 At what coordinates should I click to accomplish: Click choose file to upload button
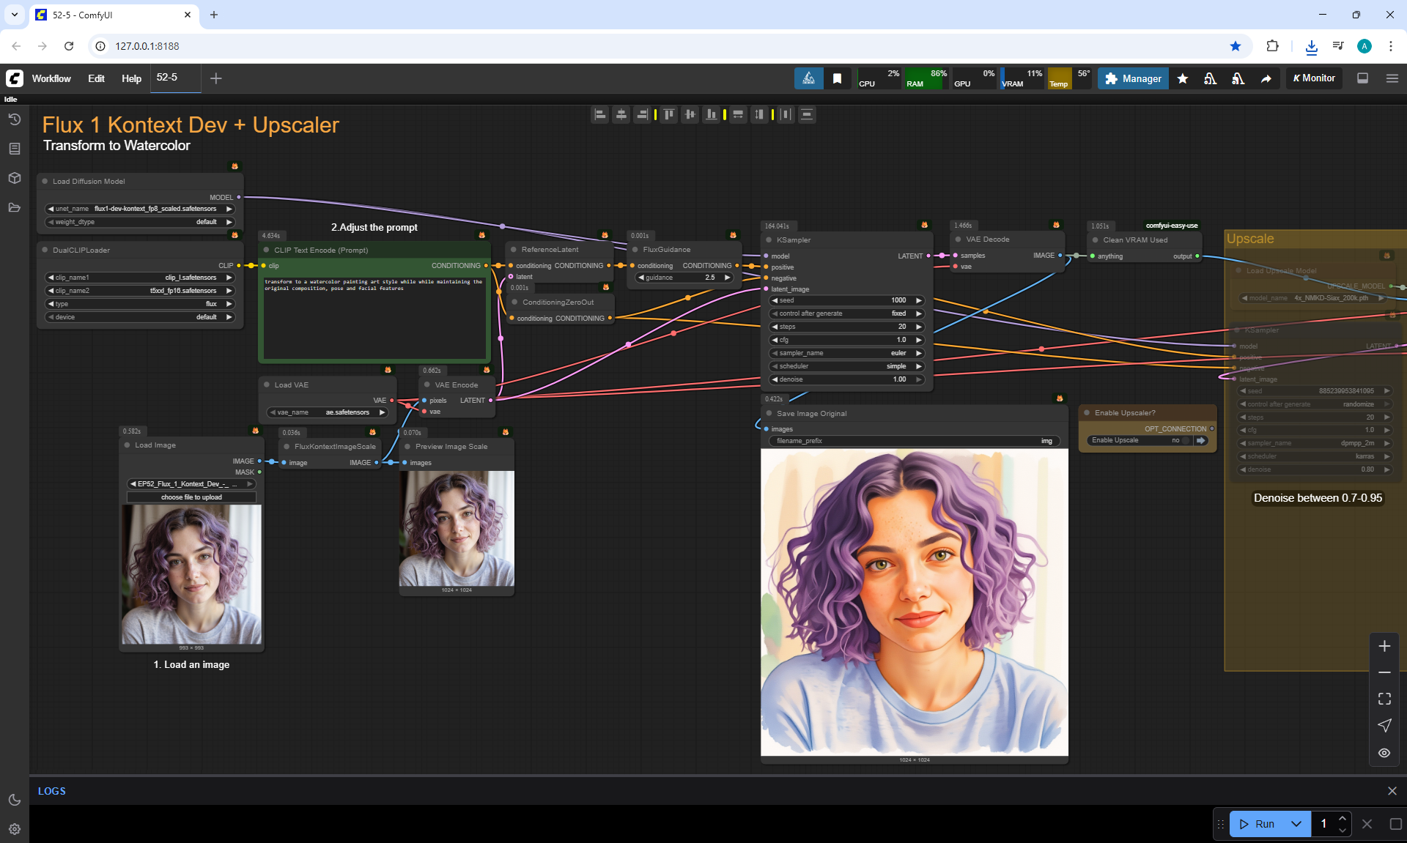pos(191,497)
